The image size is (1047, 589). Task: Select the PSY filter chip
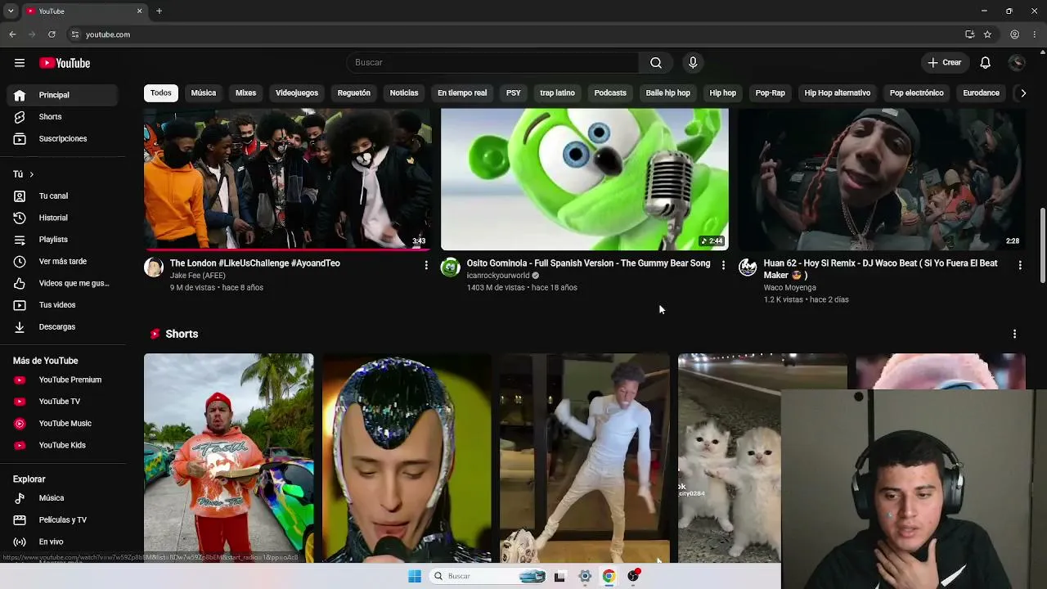514,93
